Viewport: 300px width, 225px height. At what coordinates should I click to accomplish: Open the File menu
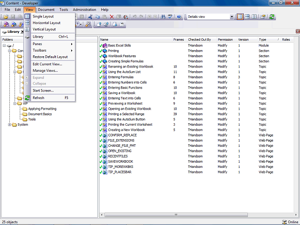7,9
